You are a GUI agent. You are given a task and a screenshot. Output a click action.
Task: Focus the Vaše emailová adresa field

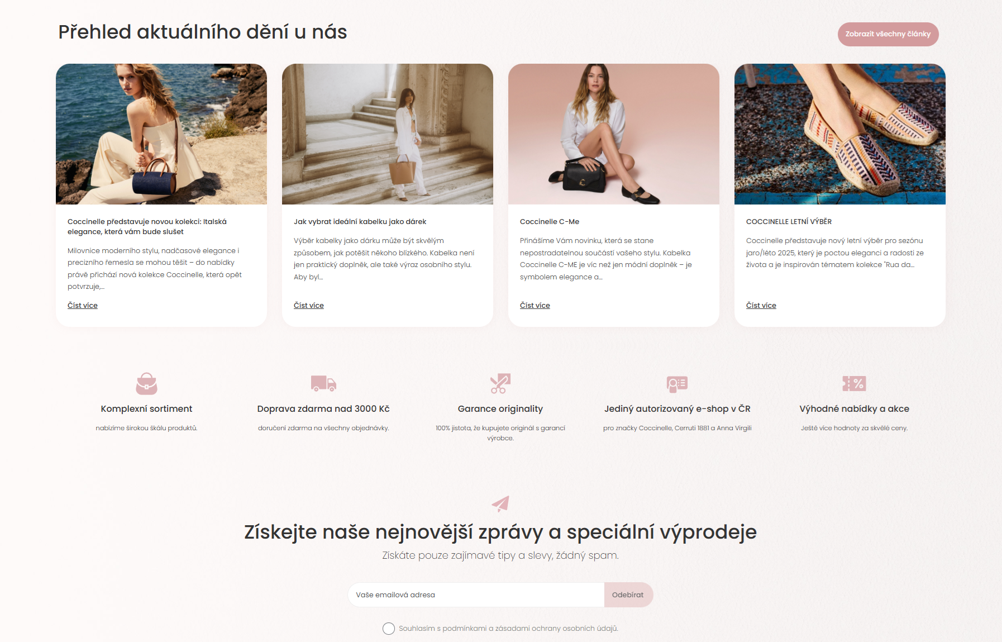click(476, 595)
